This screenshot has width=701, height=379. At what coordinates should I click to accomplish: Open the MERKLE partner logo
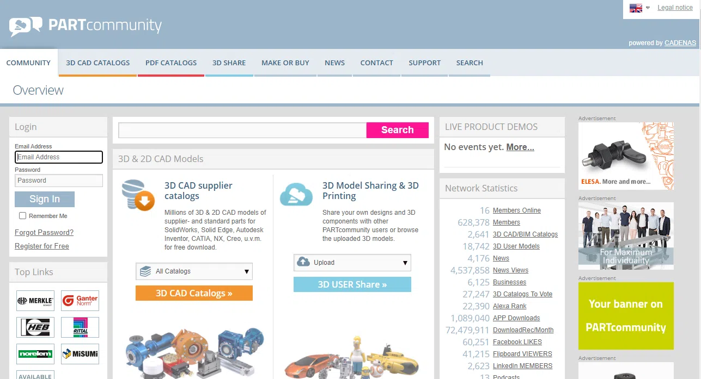pos(35,300)
